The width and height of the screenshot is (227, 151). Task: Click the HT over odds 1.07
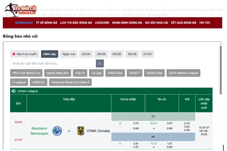(170, 143)
